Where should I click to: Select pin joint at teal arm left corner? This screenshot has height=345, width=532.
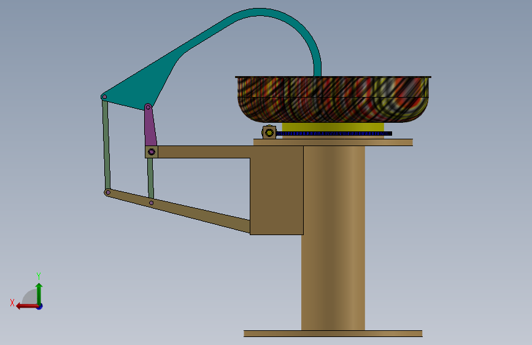[x=104, y=97]
